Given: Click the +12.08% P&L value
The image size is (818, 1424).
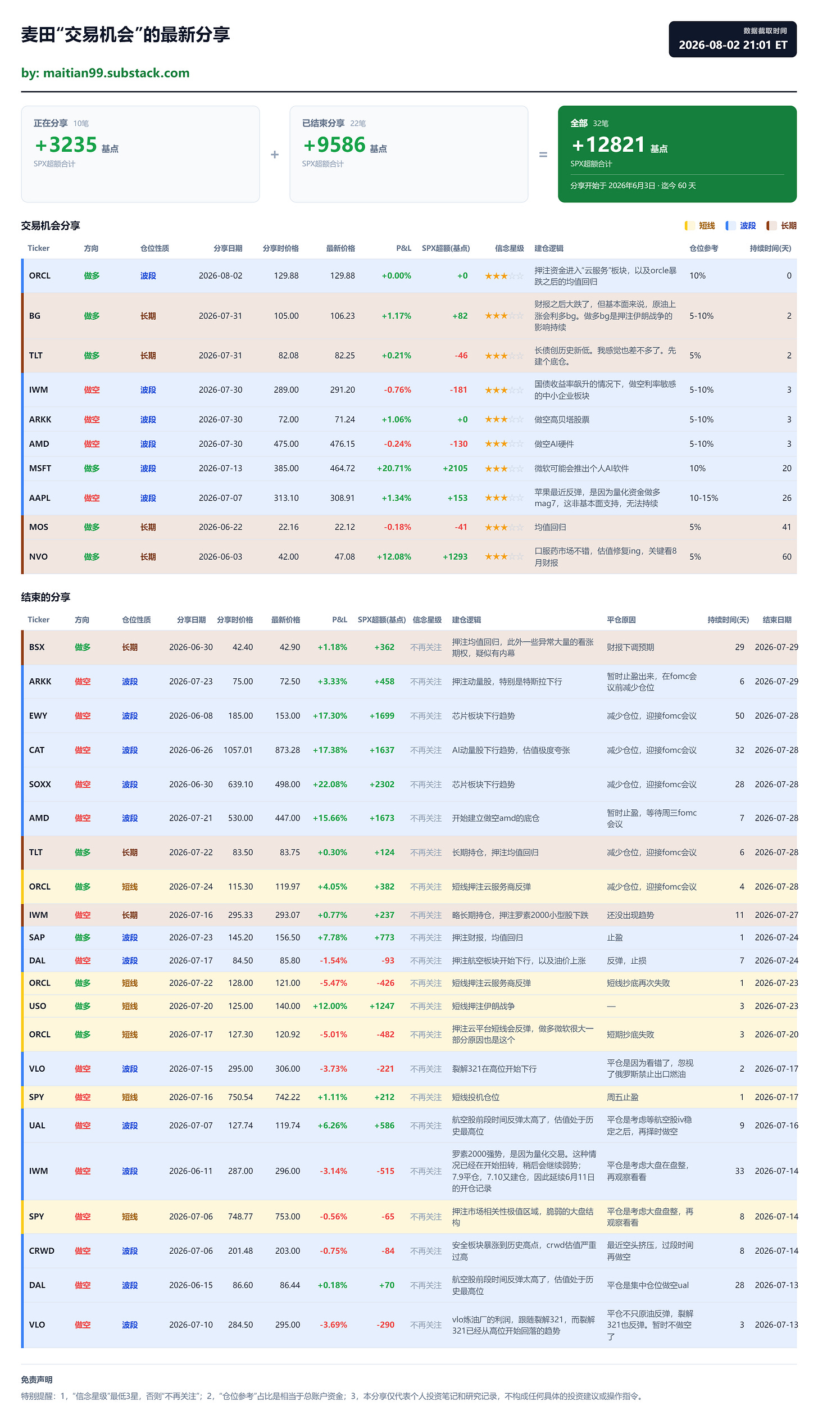Looking at the screenshot, I should tap(394, 556).
